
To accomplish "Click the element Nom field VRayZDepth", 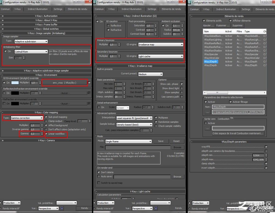I will click(238, 107).
